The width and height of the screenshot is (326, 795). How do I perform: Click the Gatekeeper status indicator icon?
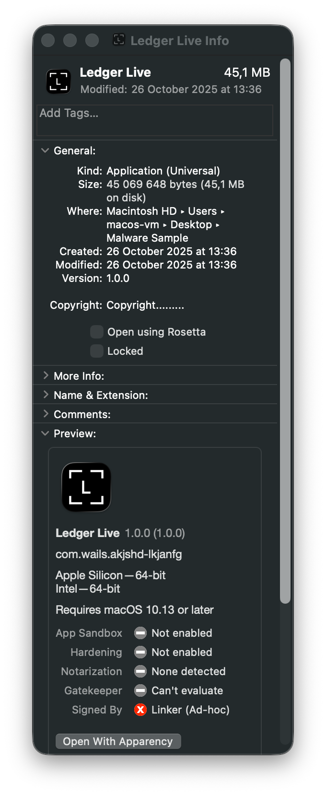[x=140, y=690]
